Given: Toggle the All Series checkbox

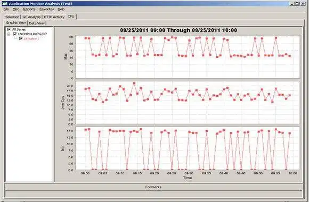Looking at the screenshot, I should (x=9, y=30).
